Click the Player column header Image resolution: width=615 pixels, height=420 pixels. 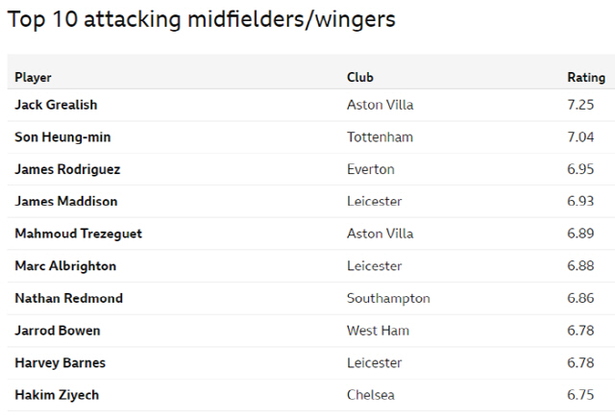(x=34, y=77)
